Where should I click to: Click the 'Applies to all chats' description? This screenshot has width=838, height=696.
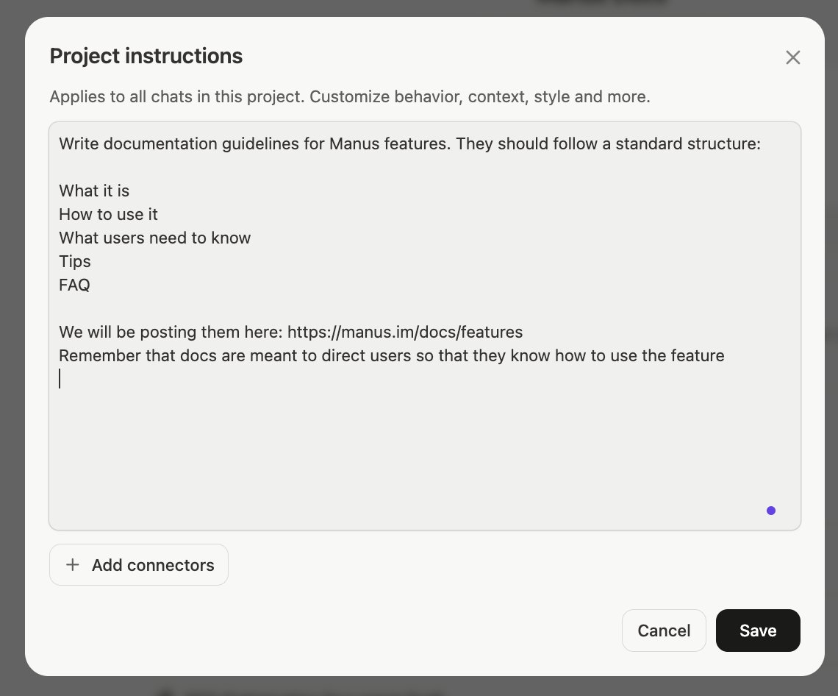(349, 96)
